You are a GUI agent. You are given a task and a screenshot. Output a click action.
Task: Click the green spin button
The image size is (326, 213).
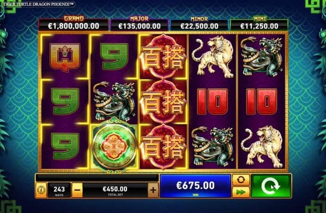click(x=271, y=186)
